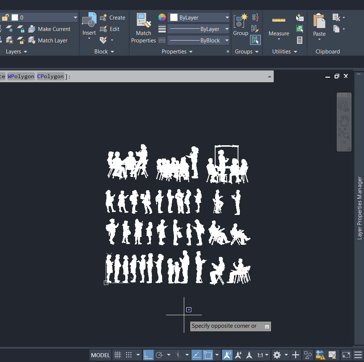The image size is (364, 362).
Task: Toggle polar tracking in status bar
Action: coord(160,355)
